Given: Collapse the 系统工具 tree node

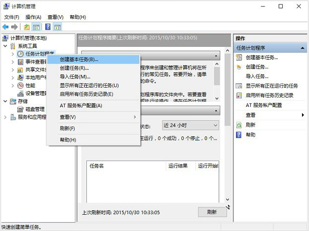Looking at the screenshot, I should pyautogui.click(x=5, y=46).
